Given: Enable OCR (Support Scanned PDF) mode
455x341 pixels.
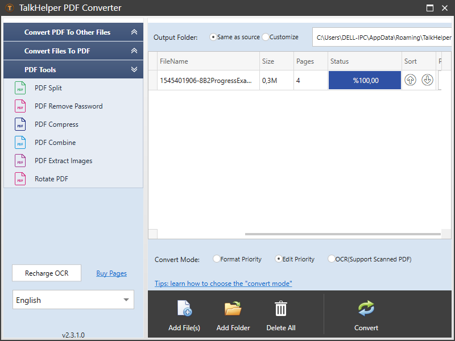Looking at the screenshot, I should (331, 259).
